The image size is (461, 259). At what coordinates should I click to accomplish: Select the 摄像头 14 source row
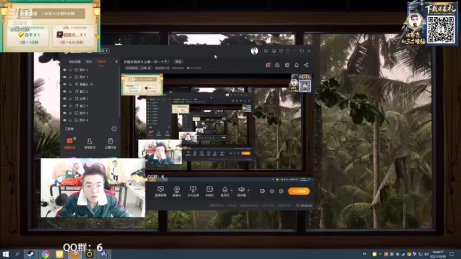coord(90,84)
